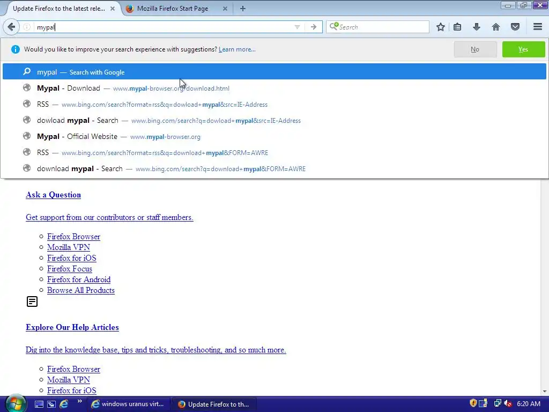Click the page scrollbar down arrow
The image size is (549, 412).
pyautogui.click(x=545, y=391)
